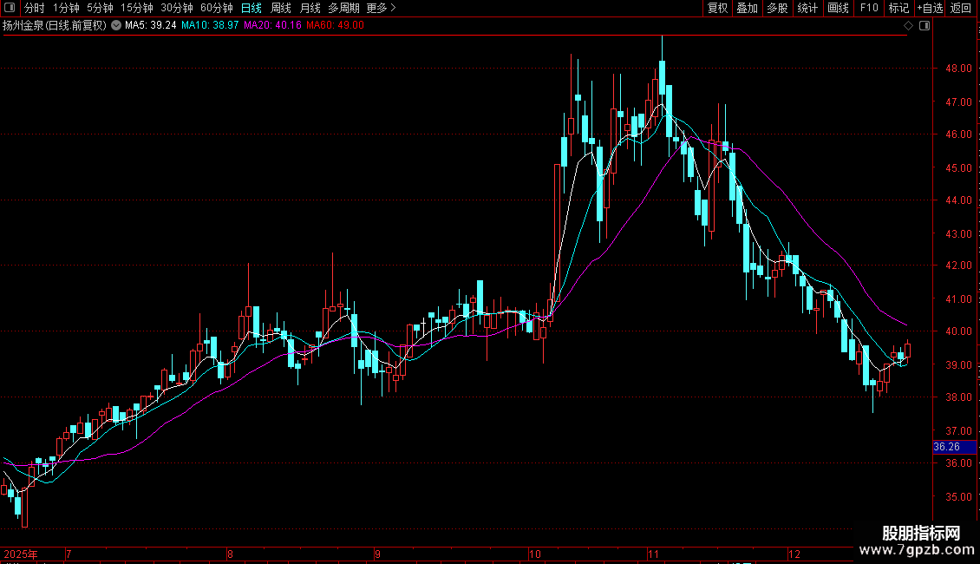Click the diamond marker icon above chart

(908, 26)
